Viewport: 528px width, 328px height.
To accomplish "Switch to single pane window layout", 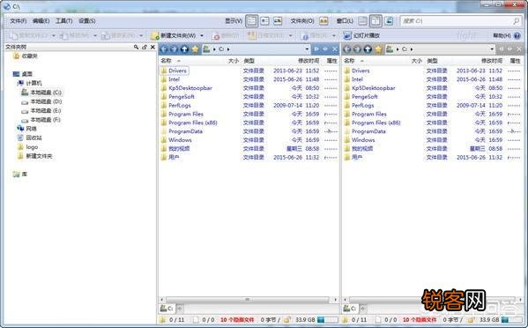I will tap(362, 21).
